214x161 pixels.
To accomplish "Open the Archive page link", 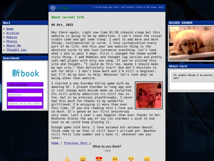I will click(x=13, y=33).
